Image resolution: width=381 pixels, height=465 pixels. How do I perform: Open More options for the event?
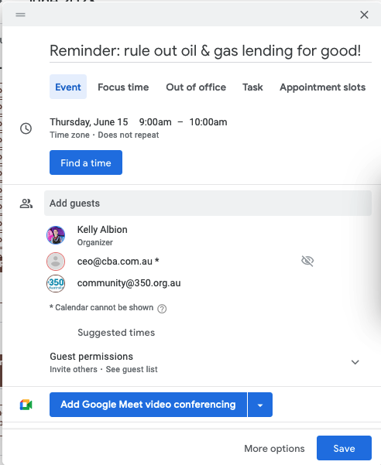(274, 449)
